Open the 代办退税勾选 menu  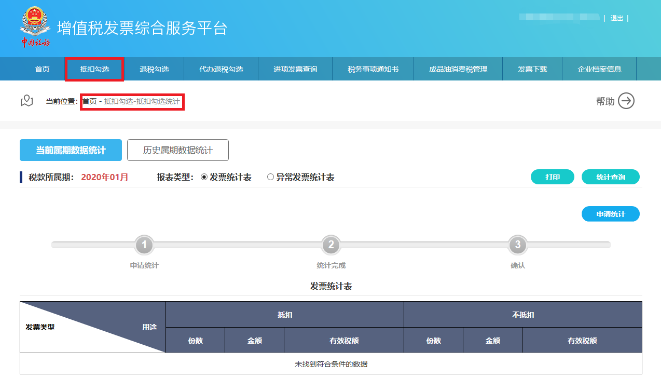(221, 69)
